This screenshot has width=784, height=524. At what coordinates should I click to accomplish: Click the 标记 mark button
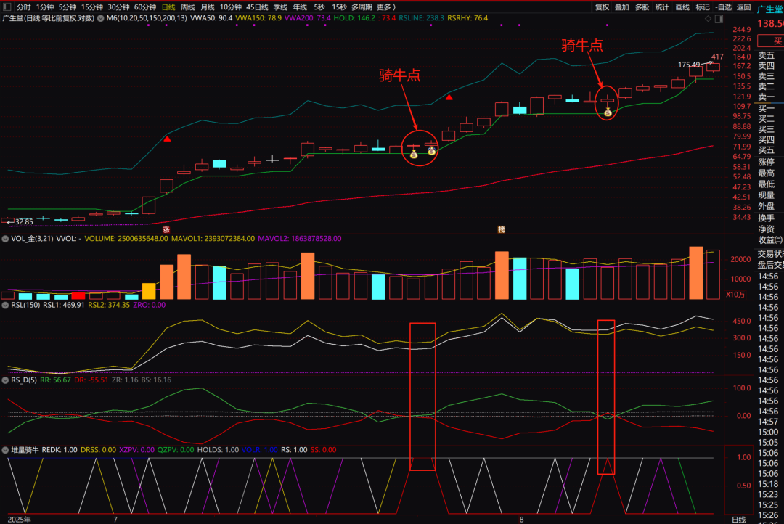703,7
